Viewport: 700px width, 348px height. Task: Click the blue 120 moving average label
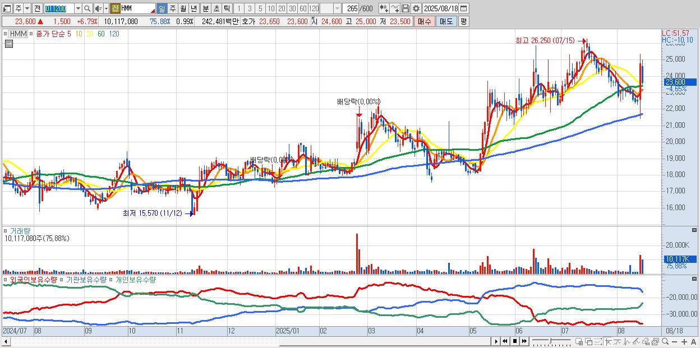pos(114,34)
